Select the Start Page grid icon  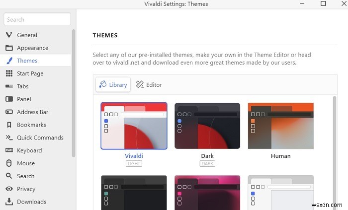[x=9, y=73]
